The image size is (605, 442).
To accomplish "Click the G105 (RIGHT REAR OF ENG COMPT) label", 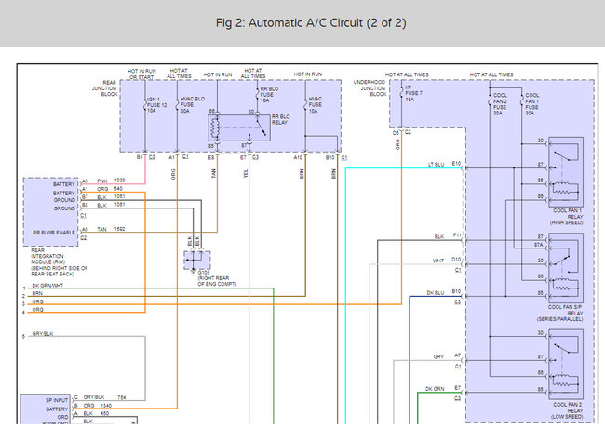I will (217, 278).
